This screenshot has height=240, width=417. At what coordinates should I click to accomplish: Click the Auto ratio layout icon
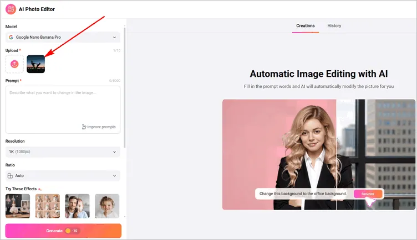coord(10,175)
